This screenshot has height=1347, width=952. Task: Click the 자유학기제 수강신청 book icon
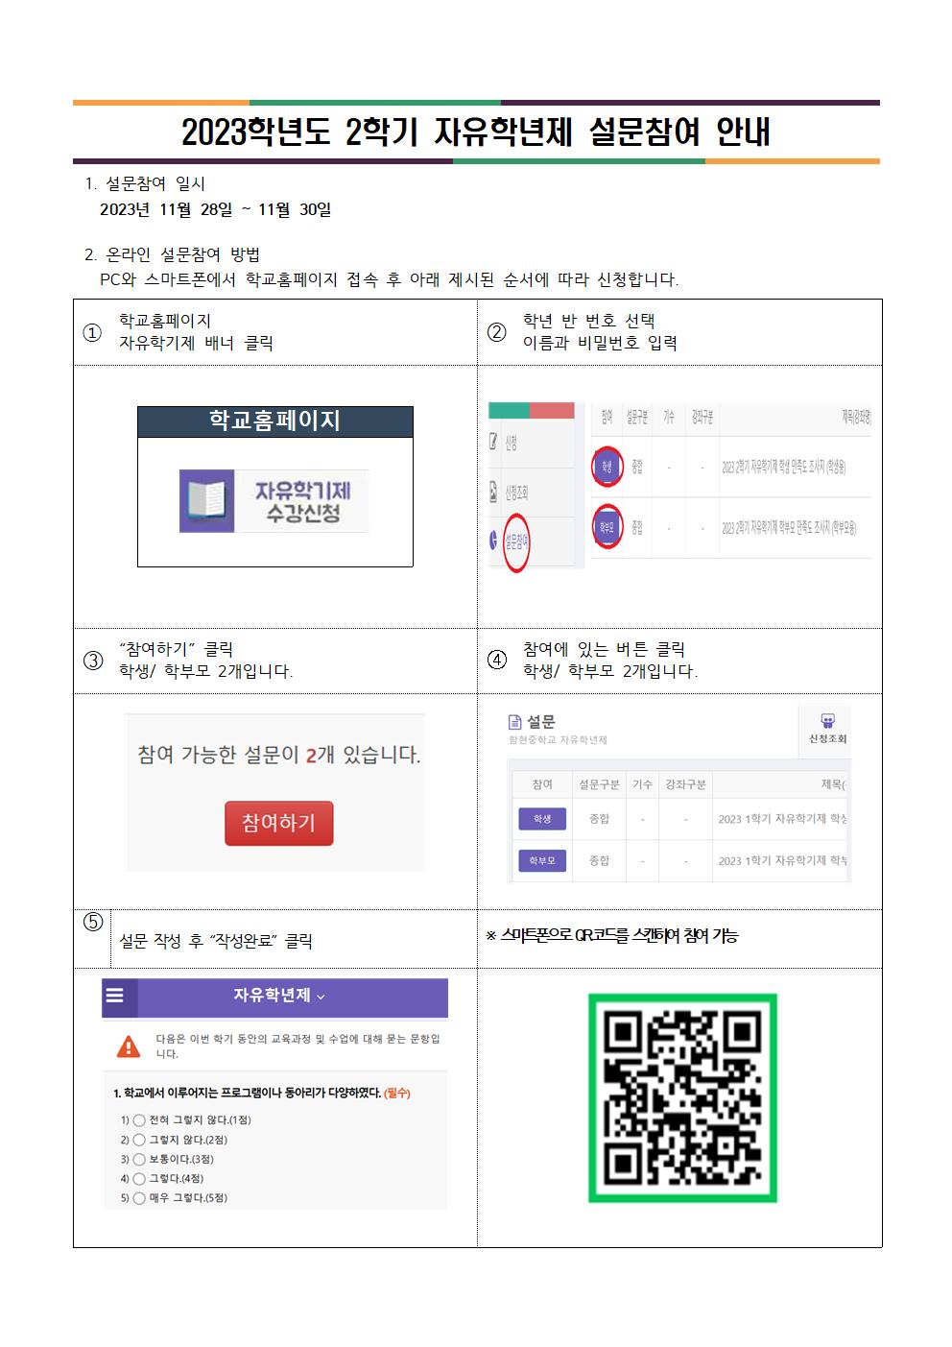tap(206, 501)
